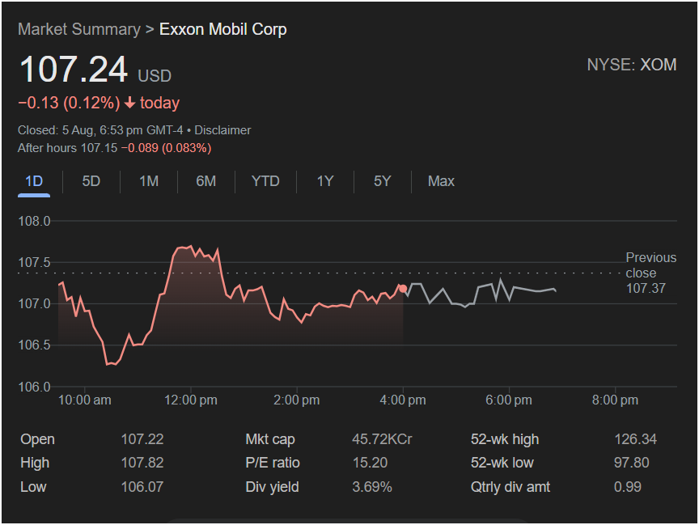
Task: Go to Market Summary breadcrumb link
Action: tap(79, 29)
